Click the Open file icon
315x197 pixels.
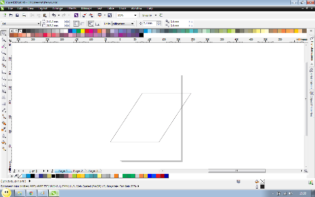11,15
